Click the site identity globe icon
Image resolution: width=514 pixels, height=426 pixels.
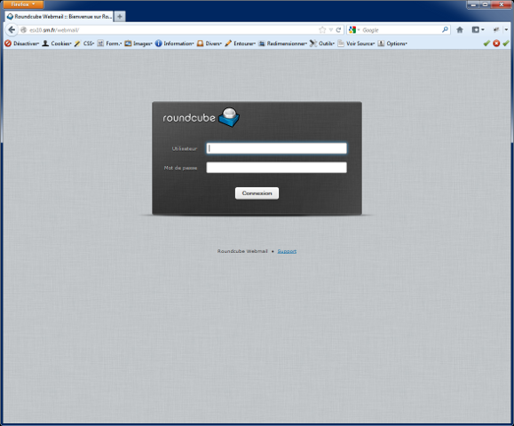tap(24, 30)
